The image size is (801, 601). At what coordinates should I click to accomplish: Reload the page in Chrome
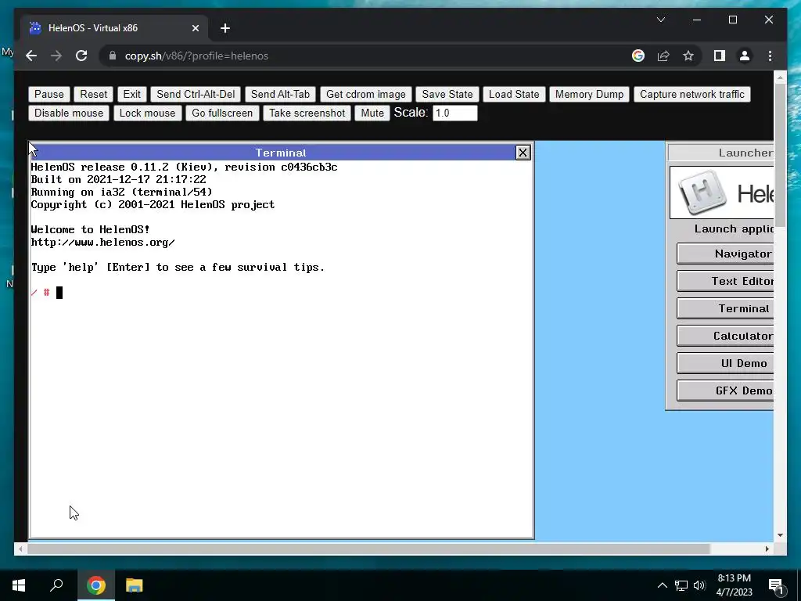coord(81,56)
